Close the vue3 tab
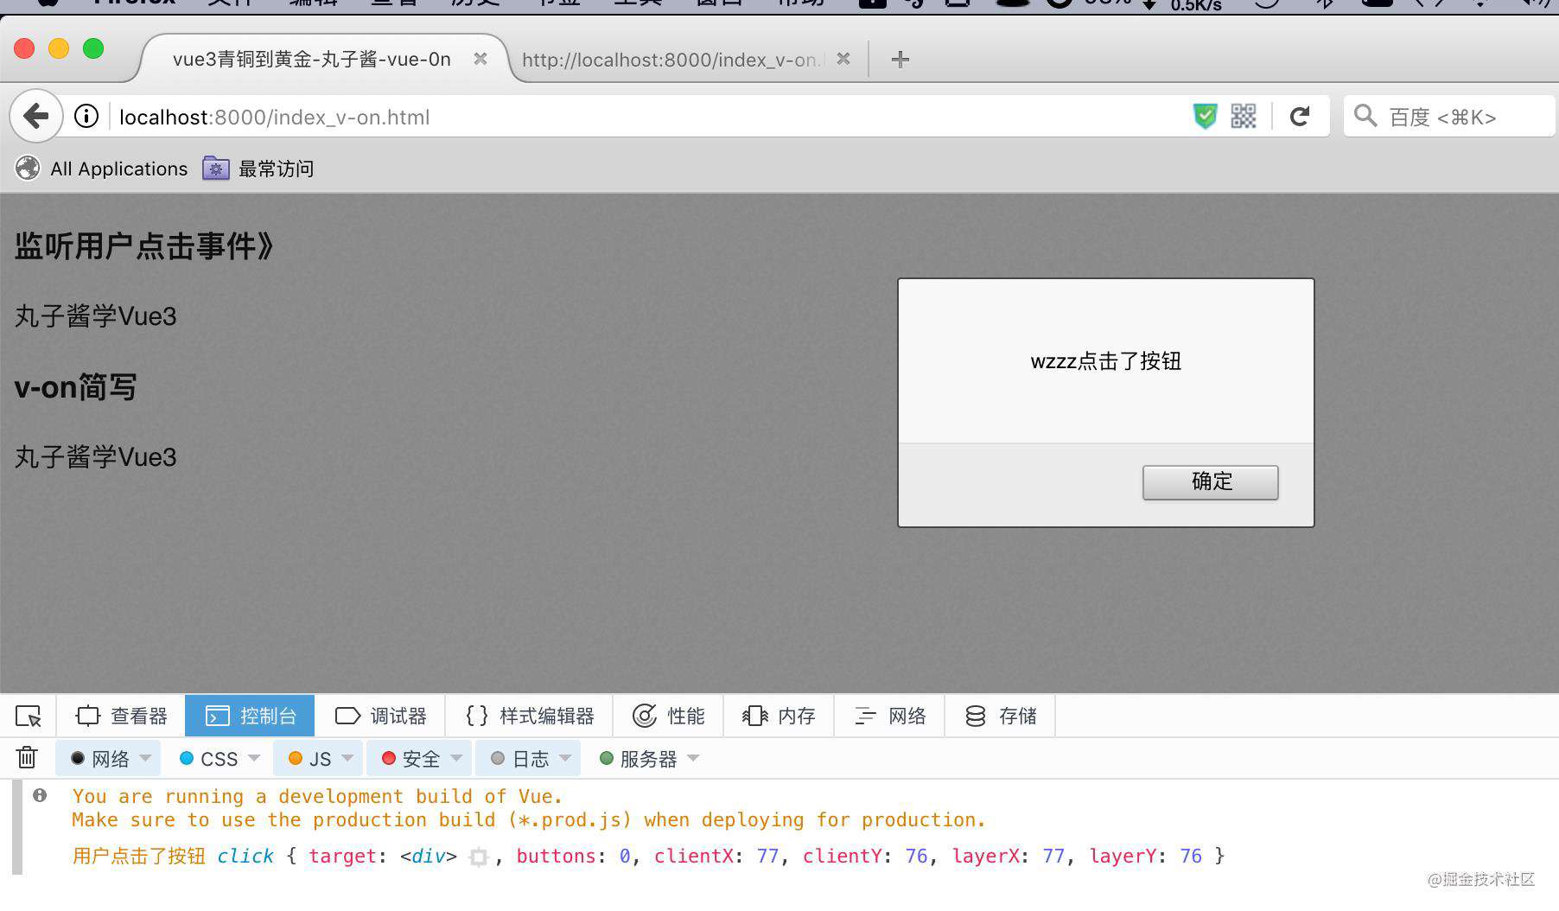Screen dimensions: 1559x911 pos(480,59)
